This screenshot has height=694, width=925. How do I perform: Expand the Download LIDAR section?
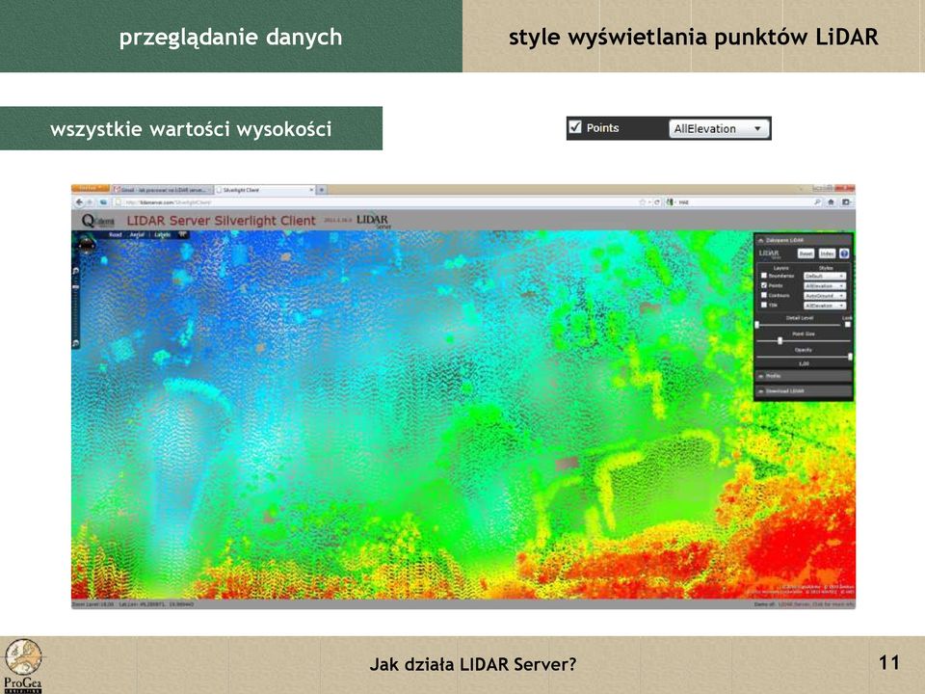pyautogui.click(x=804, y=390)
